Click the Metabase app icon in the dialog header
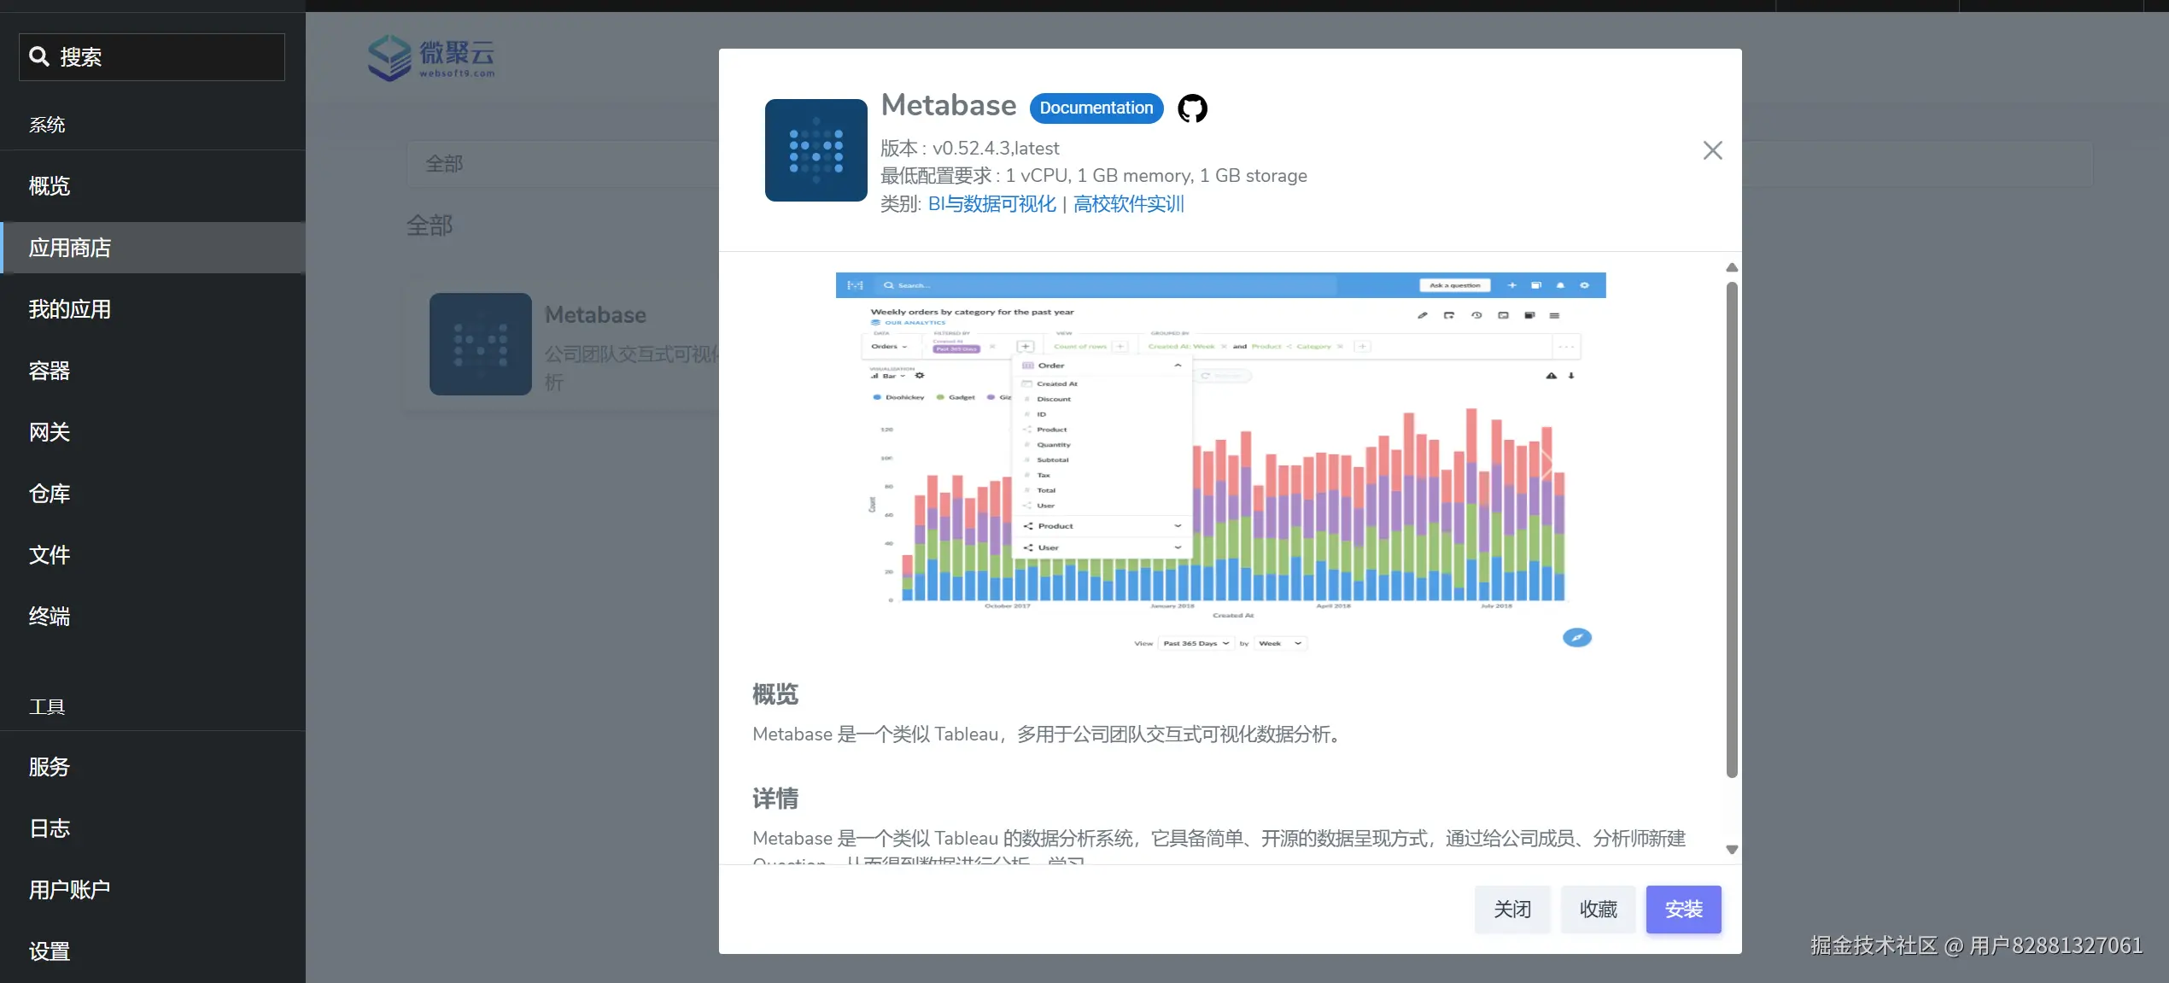The image size is (2169, 983). point(815,150)
